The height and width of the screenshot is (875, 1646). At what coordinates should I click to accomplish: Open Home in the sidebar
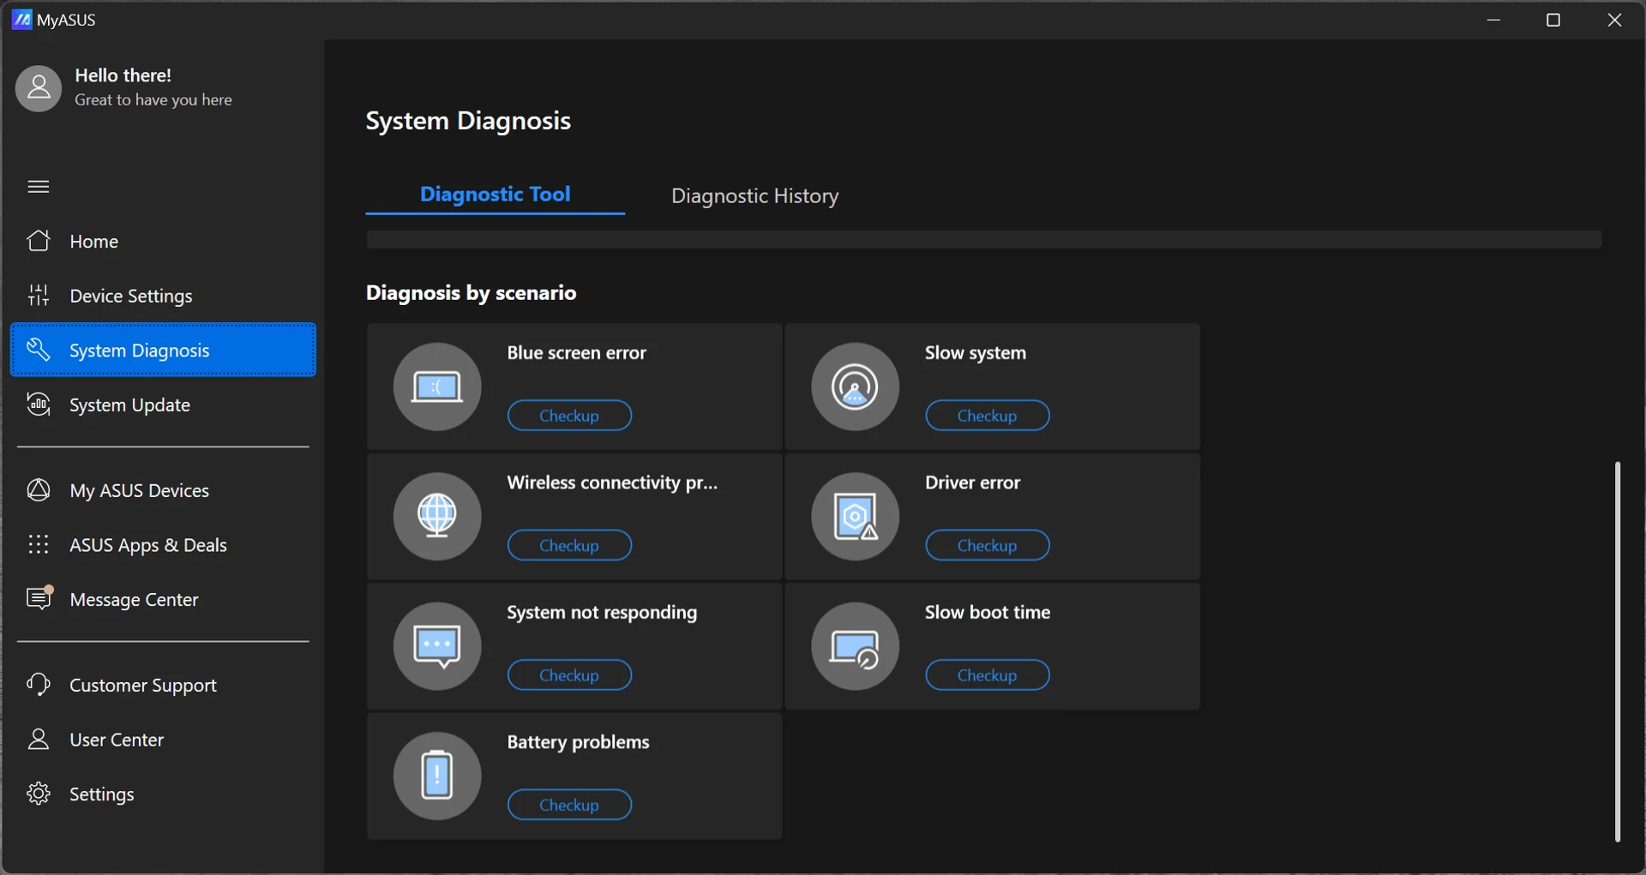coord(163,242)
